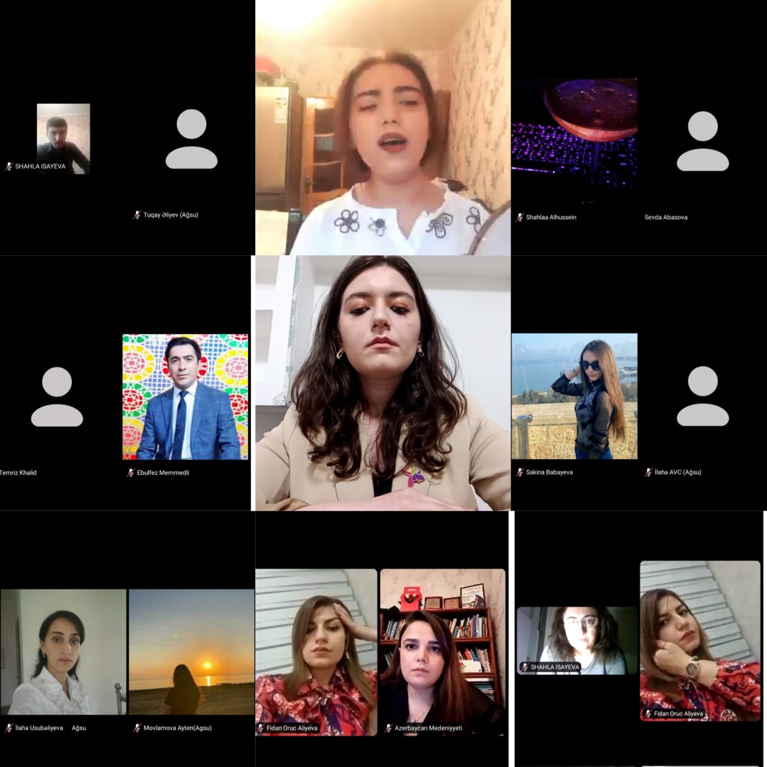Click muted mic icon beside Azerbaycan Medeniyyeti

click(x=388, y=728)
